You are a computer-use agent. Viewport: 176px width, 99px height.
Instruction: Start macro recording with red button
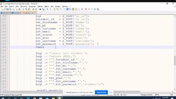(x=86, y=9)
